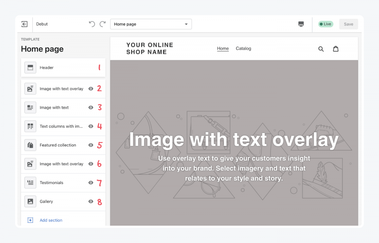Select the Text columns with images section
The height and width of the screenshot is (243, 379).
pyautogui.click(x=63, y=126)
